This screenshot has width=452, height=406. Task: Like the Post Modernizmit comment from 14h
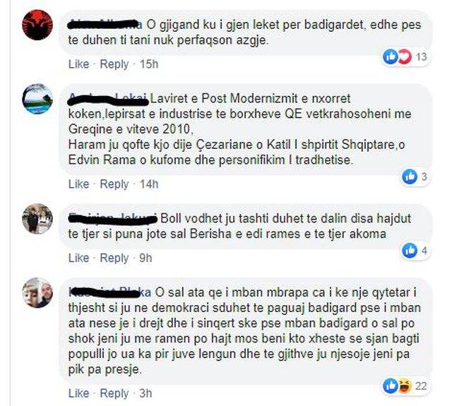pyautogui.click(x=78, y=184)
